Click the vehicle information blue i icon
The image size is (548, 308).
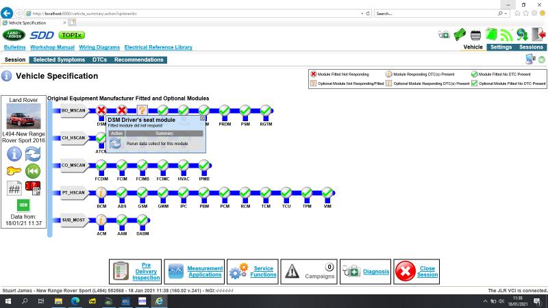14,154
